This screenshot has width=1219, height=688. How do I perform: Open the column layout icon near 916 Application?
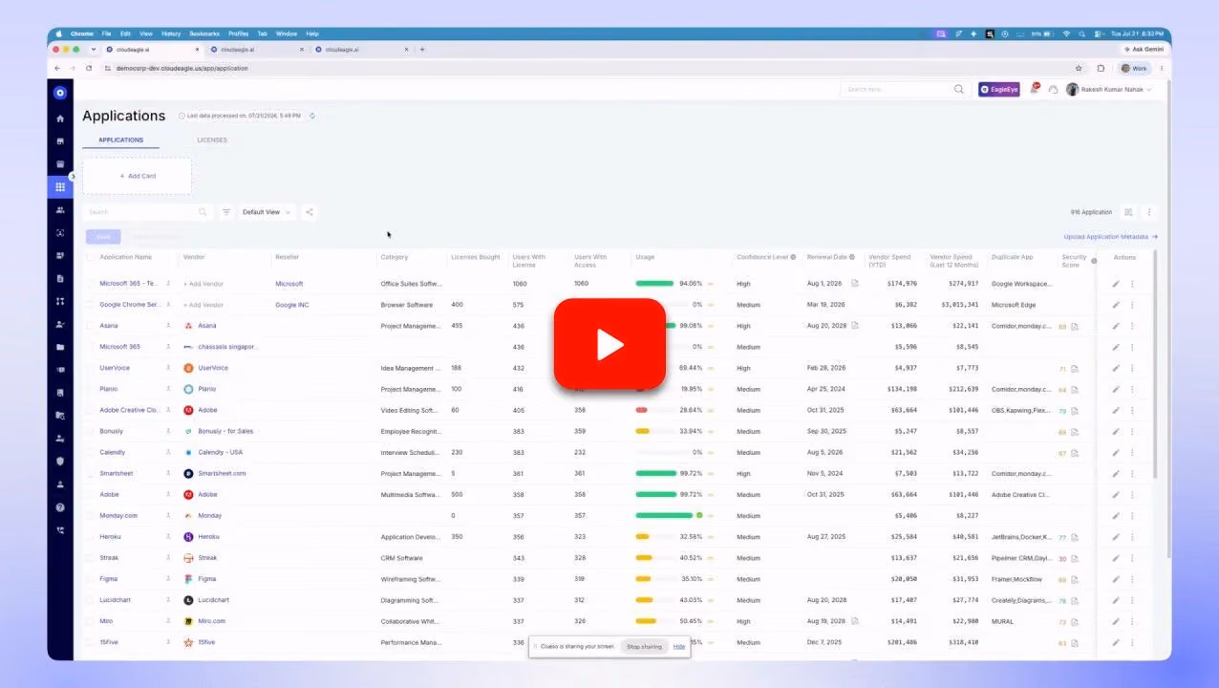pos(1128,212)
